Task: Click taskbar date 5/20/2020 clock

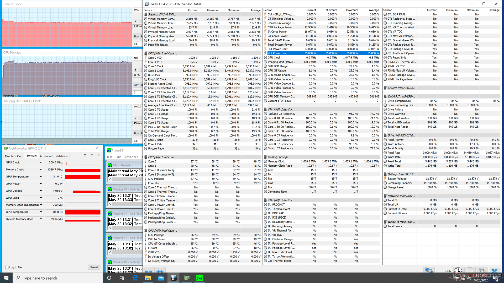Action: (481, 280)
